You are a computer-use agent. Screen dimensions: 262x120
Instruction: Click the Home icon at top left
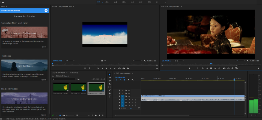pyautogui.click(x=3, y=2)
